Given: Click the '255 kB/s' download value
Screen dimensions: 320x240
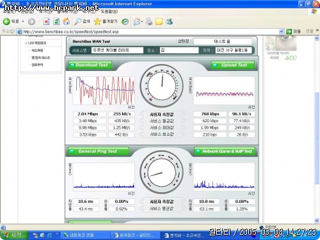Looking at the screenshot, I should pos(122,114).
